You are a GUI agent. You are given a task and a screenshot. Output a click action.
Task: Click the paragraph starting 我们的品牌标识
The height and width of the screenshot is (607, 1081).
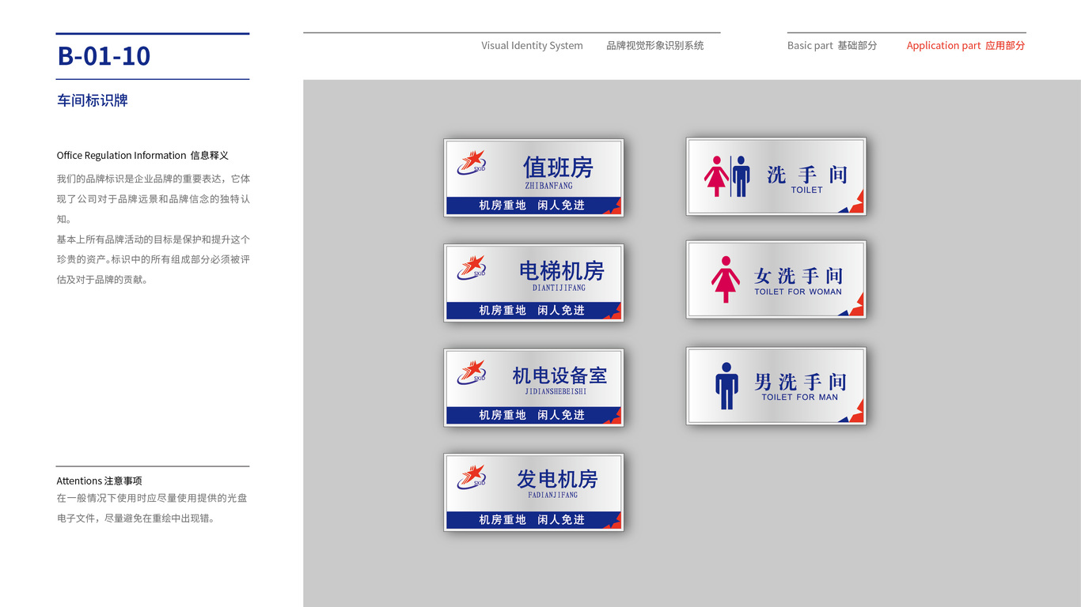click(x=153, y=199)
